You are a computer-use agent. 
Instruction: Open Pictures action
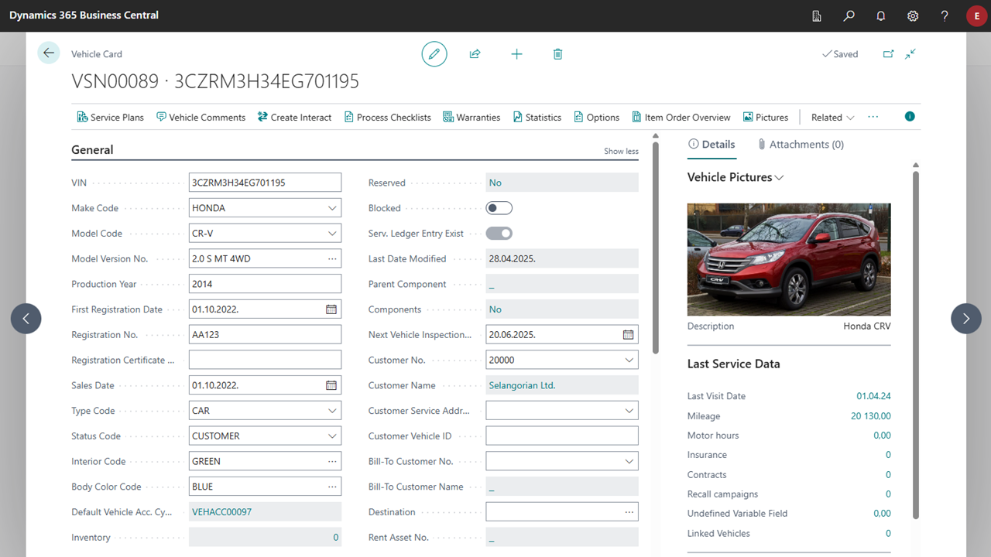tap(765, 117)
